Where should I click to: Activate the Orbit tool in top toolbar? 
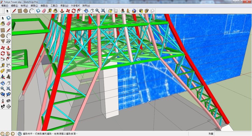[86, 11]
